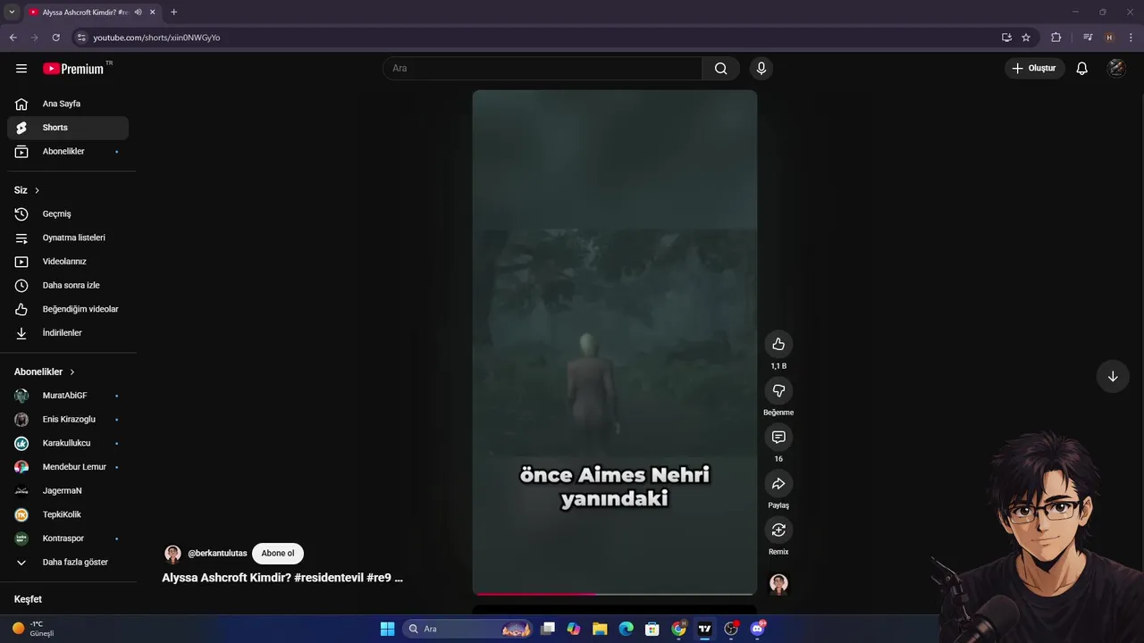Open berkantulutas channel avatar
The width and height of the screenshot is (1144, 643).
point(172,554)
